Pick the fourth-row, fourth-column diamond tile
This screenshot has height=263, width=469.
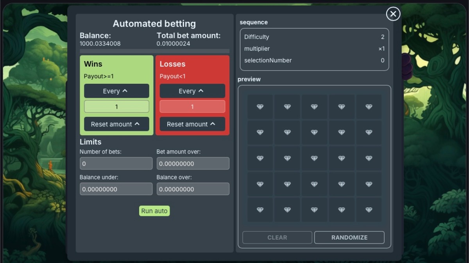(x=342, y=184)
